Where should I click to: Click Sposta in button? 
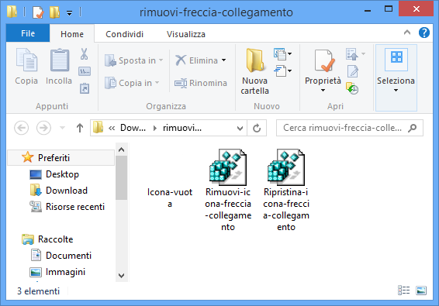134,60
